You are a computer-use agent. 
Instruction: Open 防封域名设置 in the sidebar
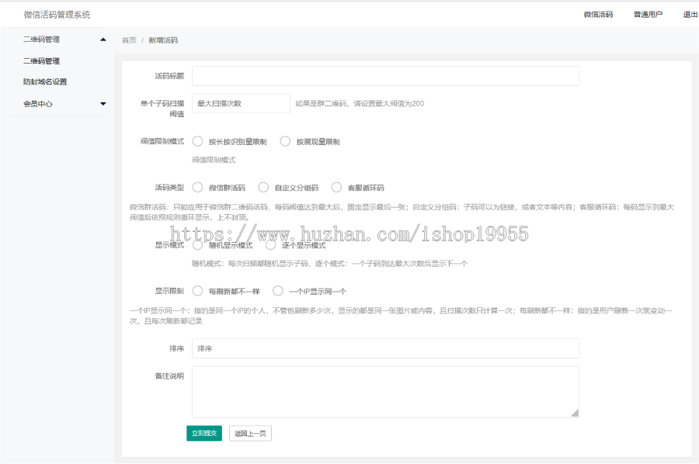(x=45, y=82)
